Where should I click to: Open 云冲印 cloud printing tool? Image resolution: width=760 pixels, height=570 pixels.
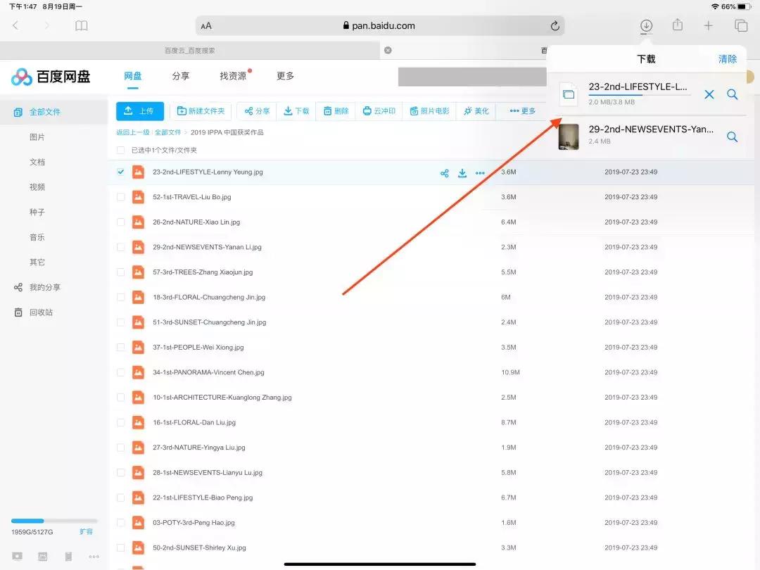click(379, 110)
